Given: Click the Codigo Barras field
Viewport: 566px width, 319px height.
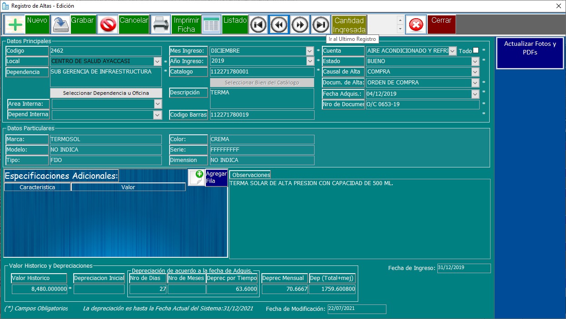Looking at the screenshot, I should [x=262, y=115].
